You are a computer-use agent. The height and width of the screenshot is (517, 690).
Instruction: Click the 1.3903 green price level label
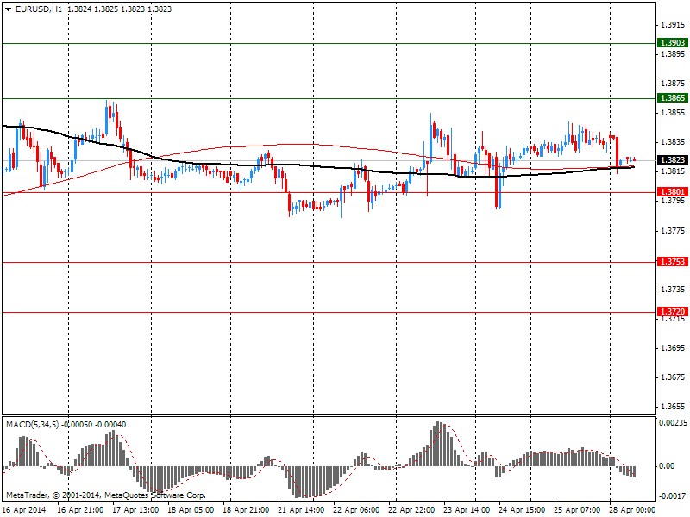[x=673, y=42]
